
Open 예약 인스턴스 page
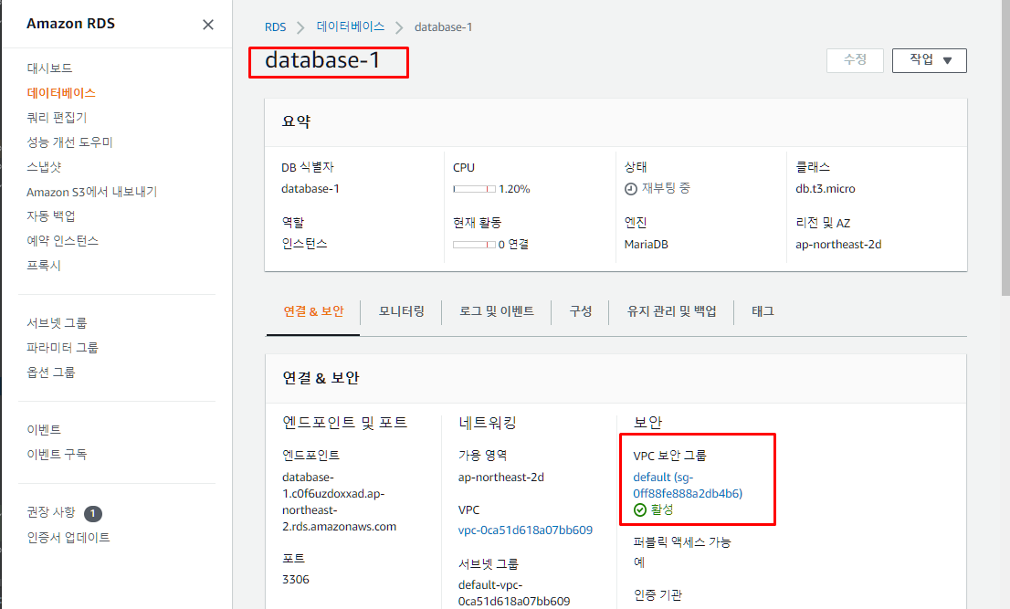tap(62, 241)
